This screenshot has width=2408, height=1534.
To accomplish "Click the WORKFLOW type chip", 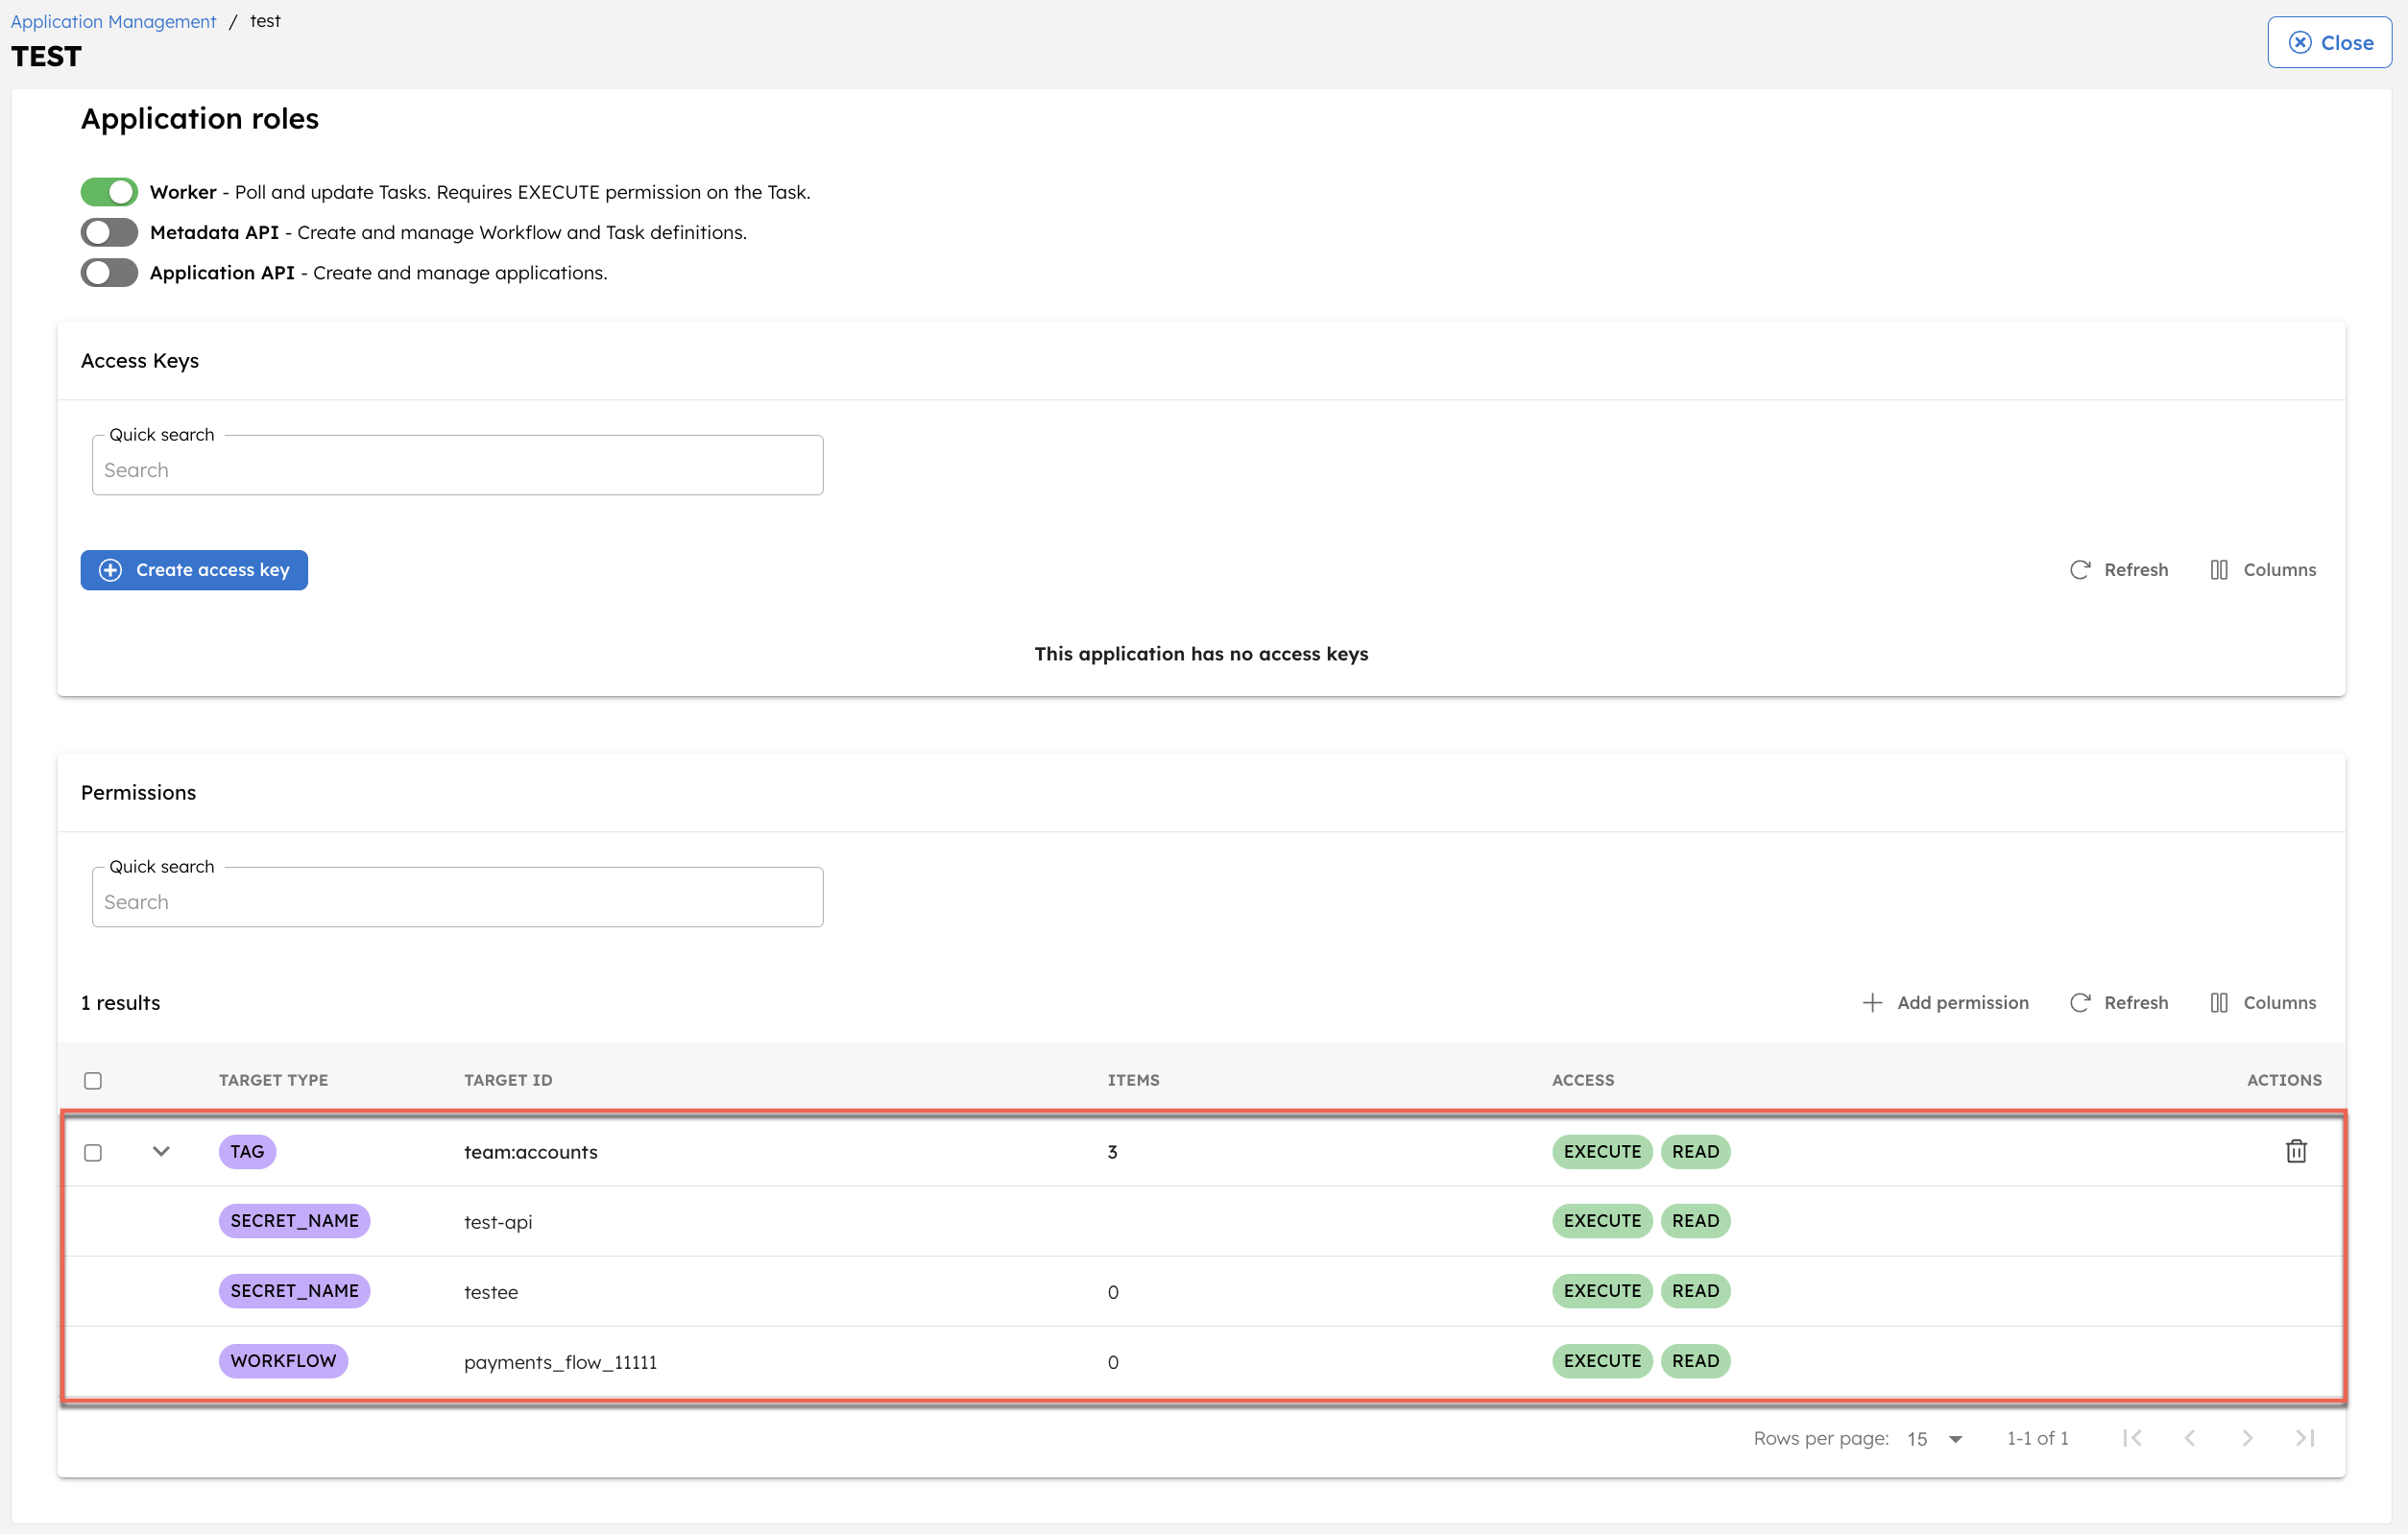I will 283,1360.
